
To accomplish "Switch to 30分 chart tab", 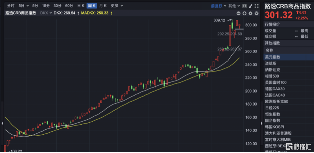I will 57,6.
